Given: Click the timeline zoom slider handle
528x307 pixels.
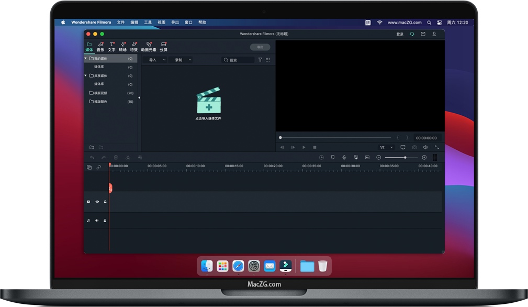Looking at the screenshot, I should [405, 157].
